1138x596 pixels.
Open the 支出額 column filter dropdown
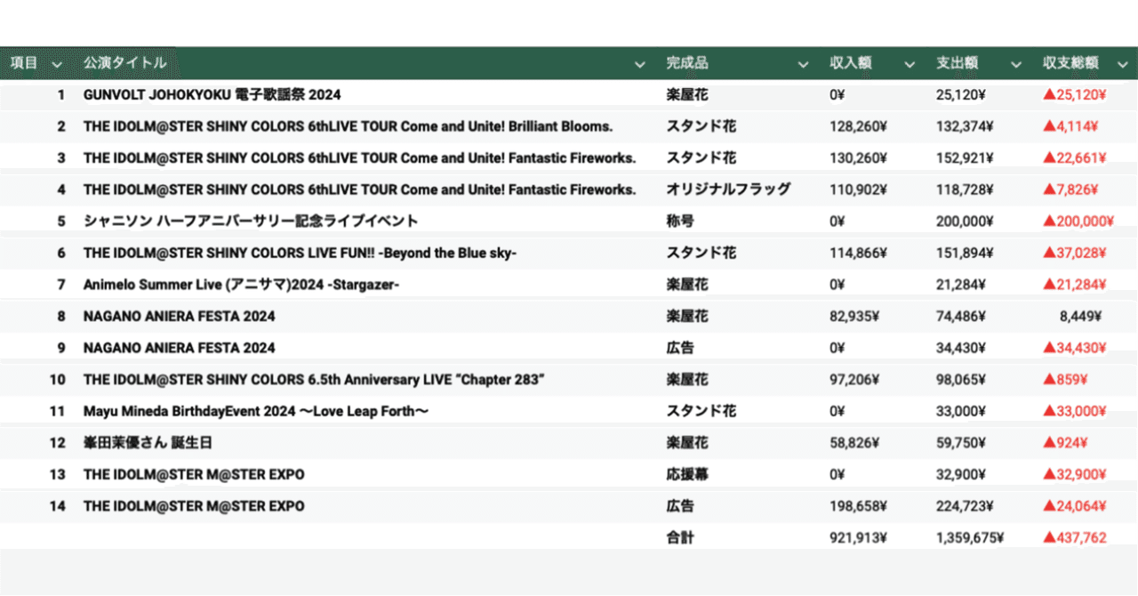pos(1016,64)
